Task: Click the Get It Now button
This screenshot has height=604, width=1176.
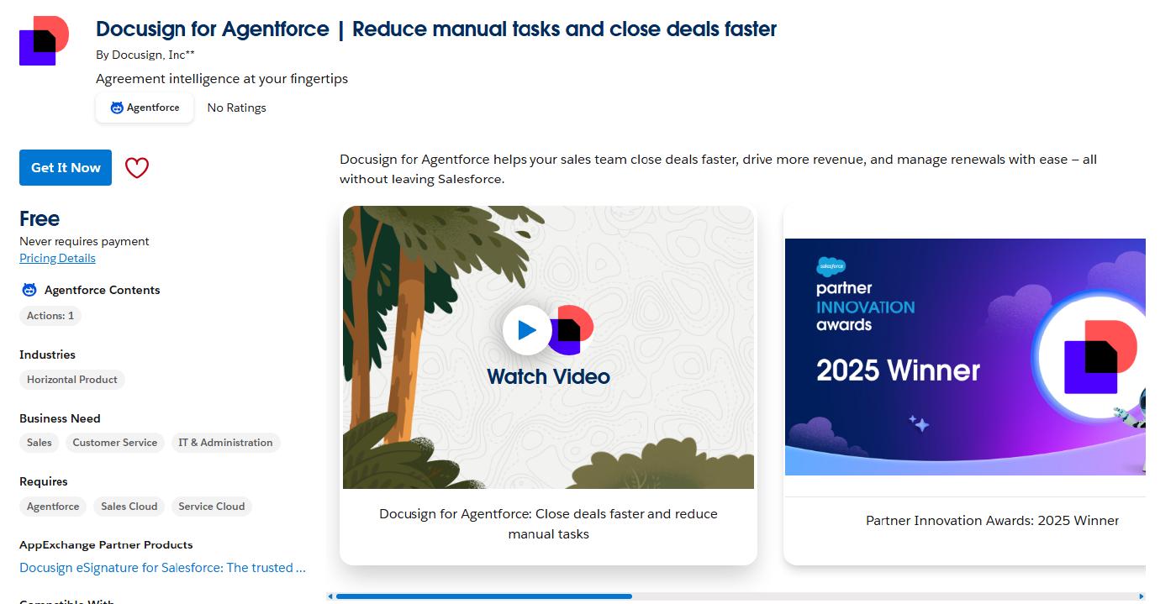Action: [66, 168]
